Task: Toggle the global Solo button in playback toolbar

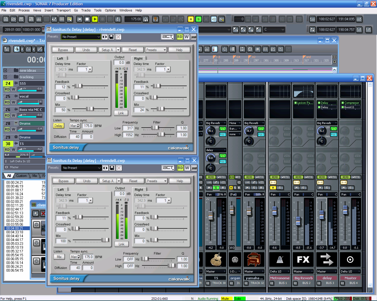Action: [x=199, y=19]
